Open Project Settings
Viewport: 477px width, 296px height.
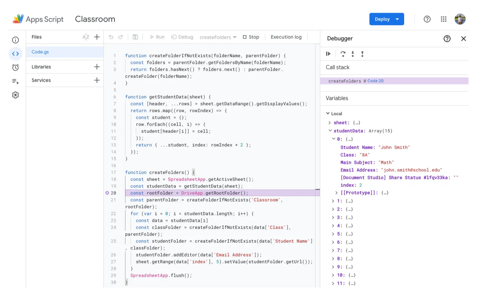coord(15,95)
